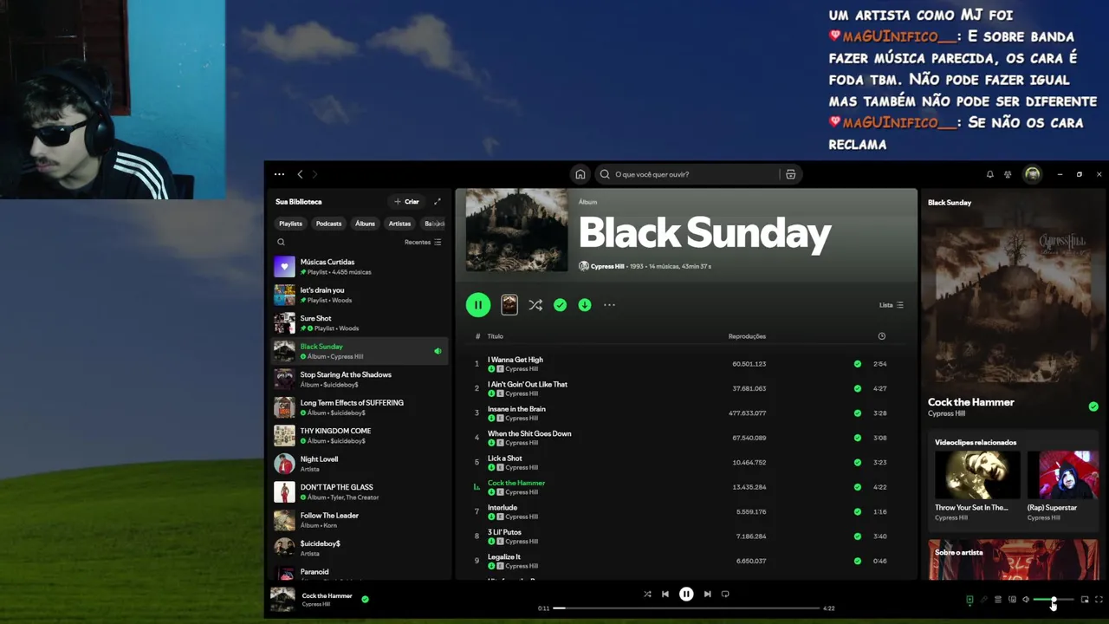Image resolution: width=1109 pixels, height=624 pixels.
Task: Open the Spotify Home (Início) icon
Action: (580, 174)
